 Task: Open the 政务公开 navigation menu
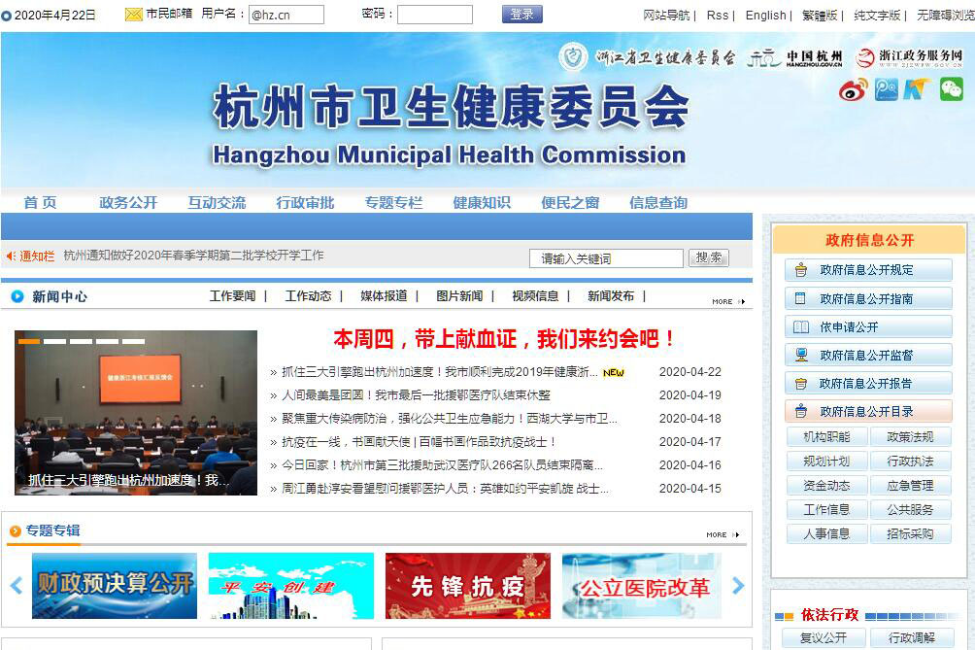(128, 202)
